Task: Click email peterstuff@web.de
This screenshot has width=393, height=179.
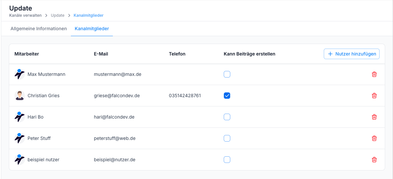Action: point(115,138)
